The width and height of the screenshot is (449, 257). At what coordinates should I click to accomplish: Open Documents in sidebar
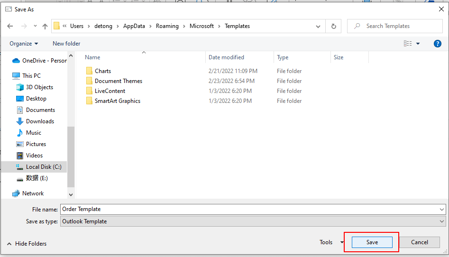[x=36, y=110]
